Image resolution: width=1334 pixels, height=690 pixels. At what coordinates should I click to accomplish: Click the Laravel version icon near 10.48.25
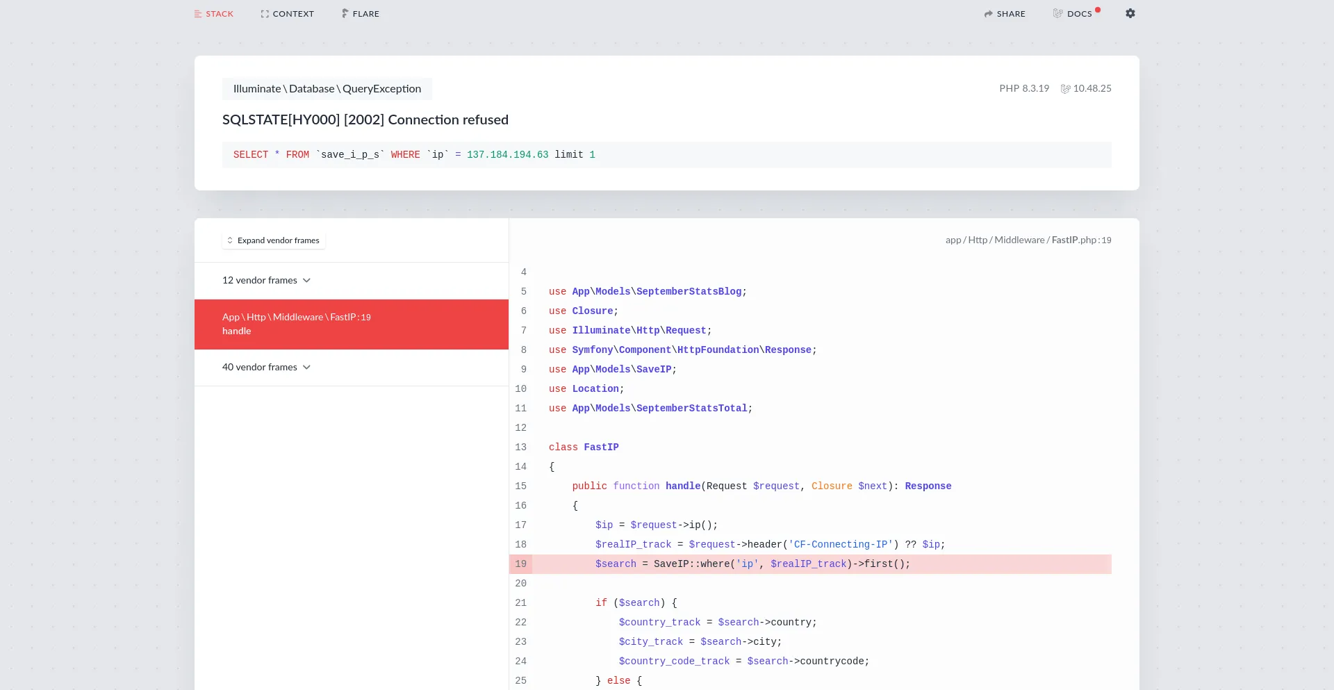[1065, 89]
